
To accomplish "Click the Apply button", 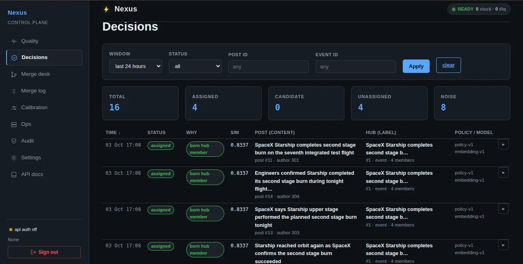I will pyautogui.click(x=416, y=66).
